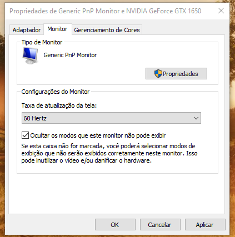Viewport: 235px width, 237px height.
Task: Confirm with the OK button
Action: coord(115,225)
